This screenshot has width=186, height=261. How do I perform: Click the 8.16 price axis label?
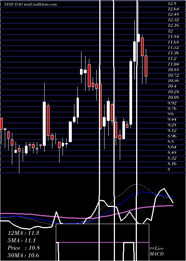[172, 164]
